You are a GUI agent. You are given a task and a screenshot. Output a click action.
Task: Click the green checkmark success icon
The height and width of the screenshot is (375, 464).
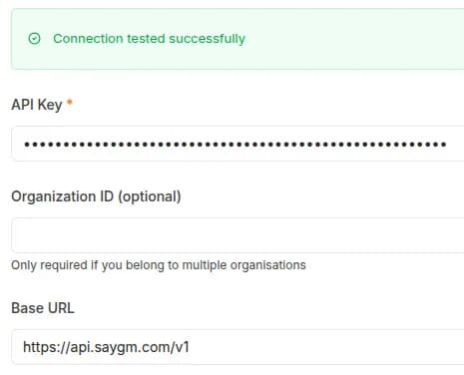[34, 39]
